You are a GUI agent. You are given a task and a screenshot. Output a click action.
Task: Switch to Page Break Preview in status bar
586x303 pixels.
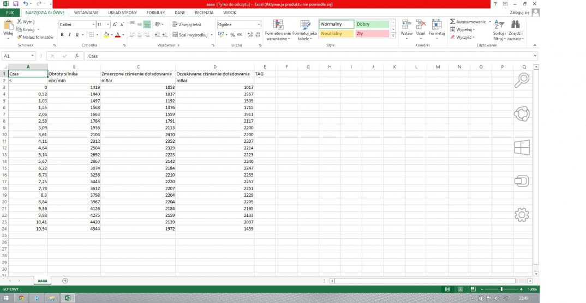[x=473, y=289]
